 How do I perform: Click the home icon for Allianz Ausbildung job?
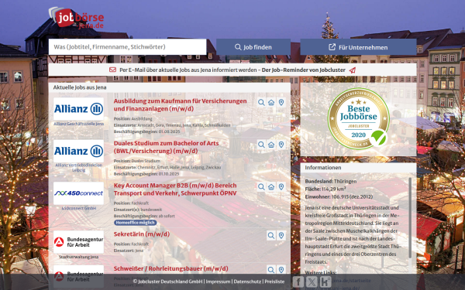click(271, 102)
